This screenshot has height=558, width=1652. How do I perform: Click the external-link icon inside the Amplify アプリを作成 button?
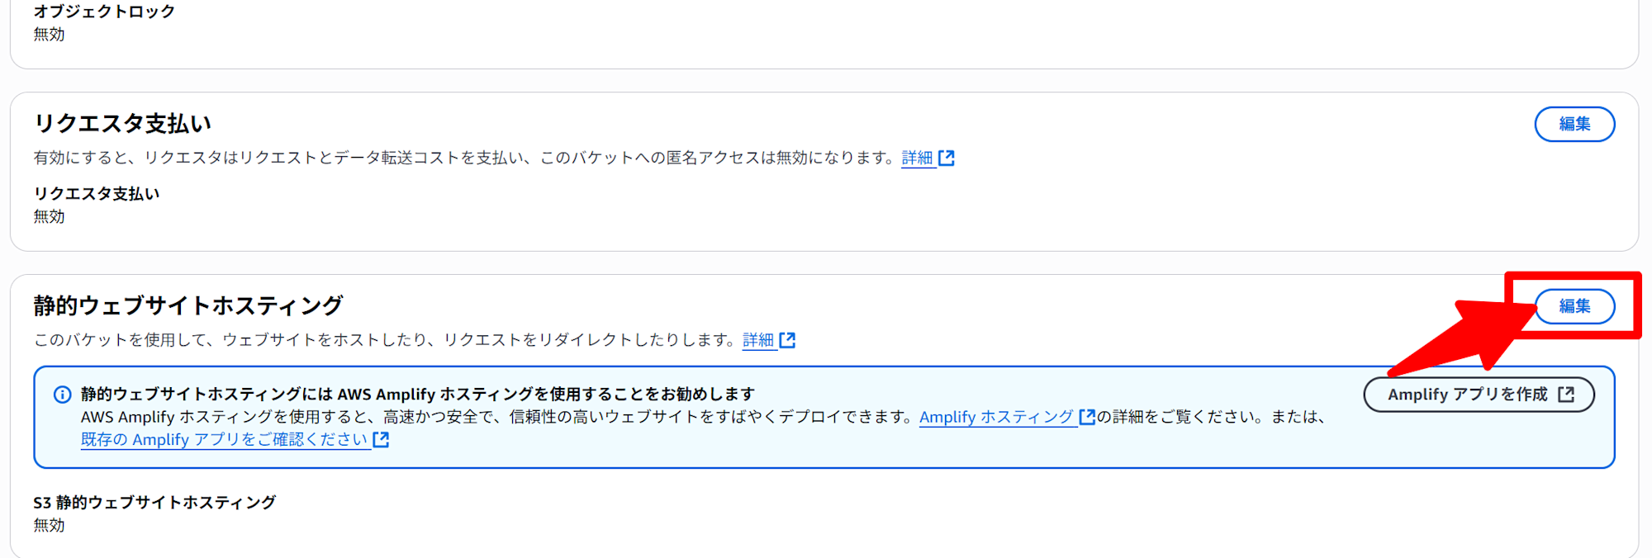point(1566,395)
